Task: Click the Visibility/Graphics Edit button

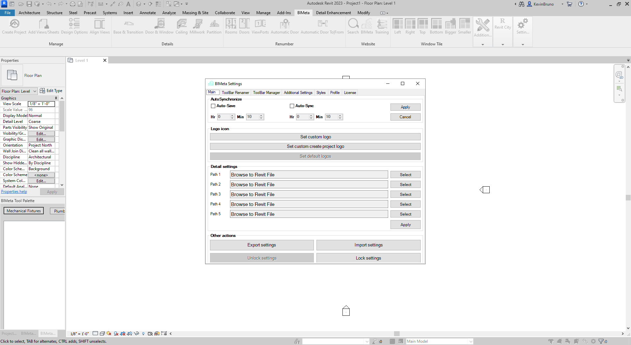Action: click(x=41, y=133)
